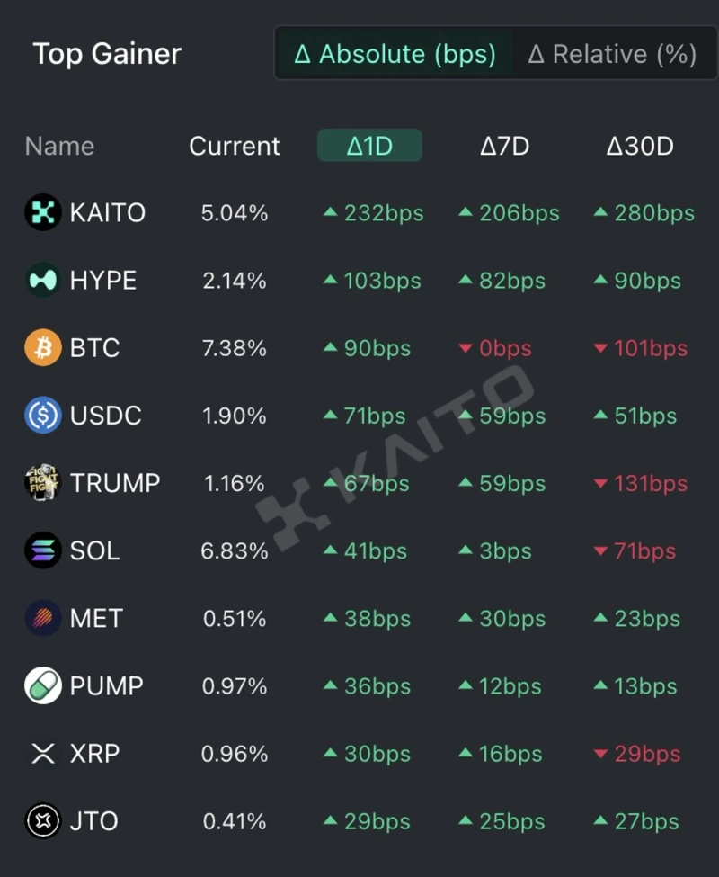Sort by the Δ1D column
Image resolution: width=719 pixels, height=877 pixels.
click(369, 146)
